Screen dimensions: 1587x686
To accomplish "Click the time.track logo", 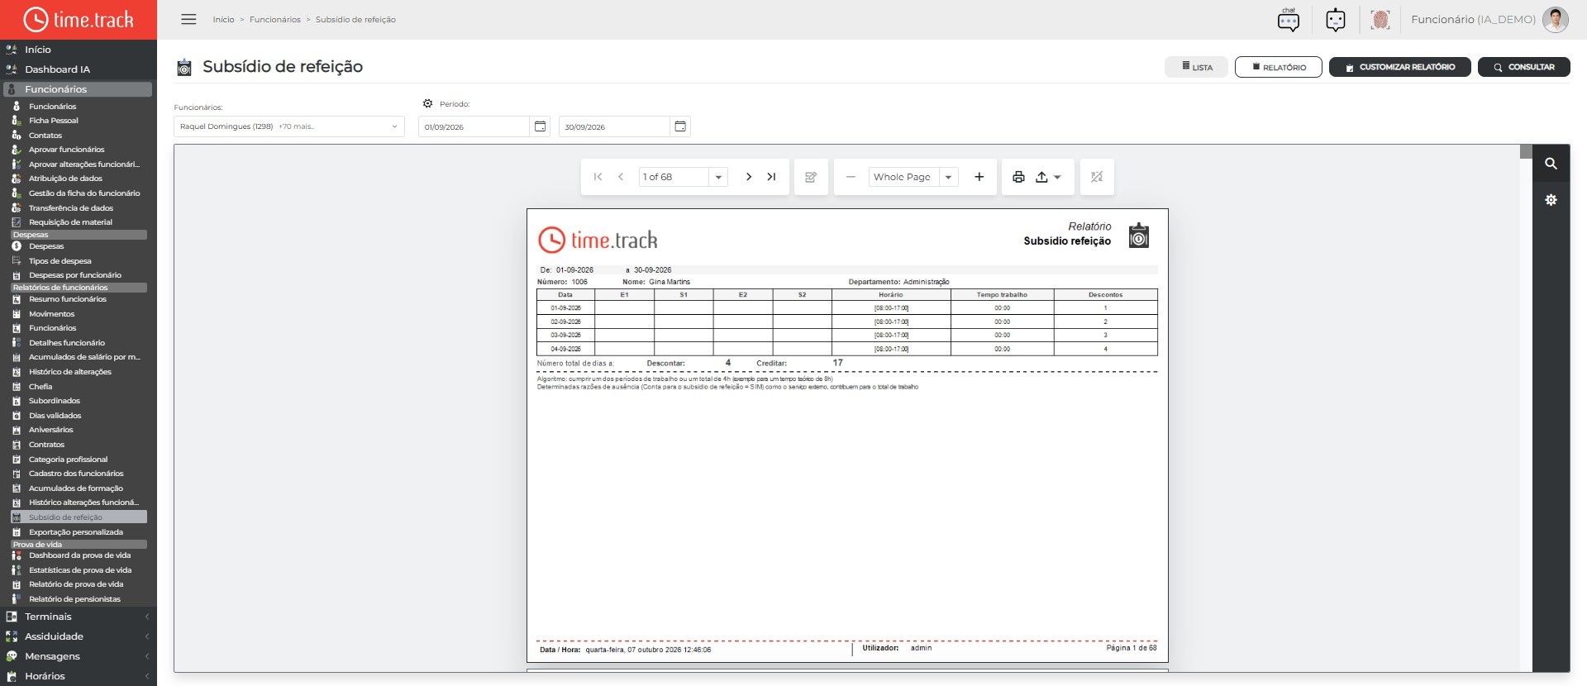I will click(x=79, y=19).
